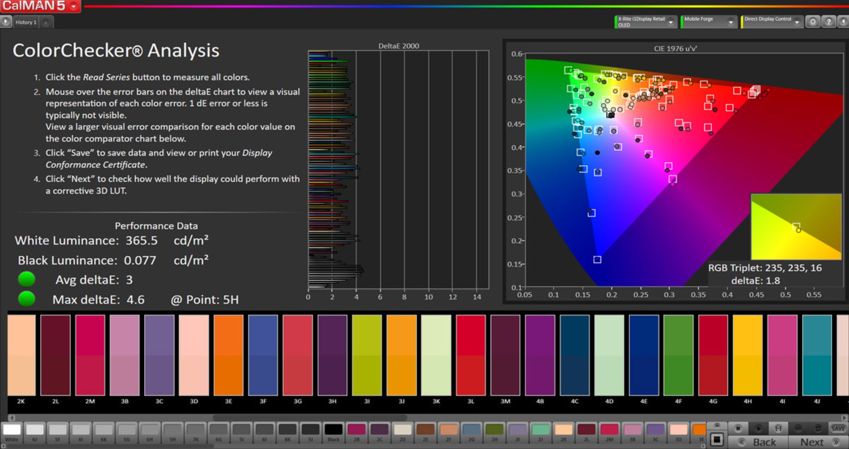Click the 2K peach comparator swatch
This screenshot has width=849, height=449.
click(x=21, y=355)
